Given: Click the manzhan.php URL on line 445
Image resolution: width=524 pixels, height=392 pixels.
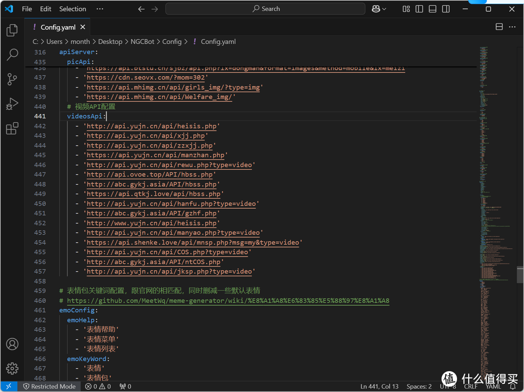Looking at the screenshot, I should [x=155, y=155].
